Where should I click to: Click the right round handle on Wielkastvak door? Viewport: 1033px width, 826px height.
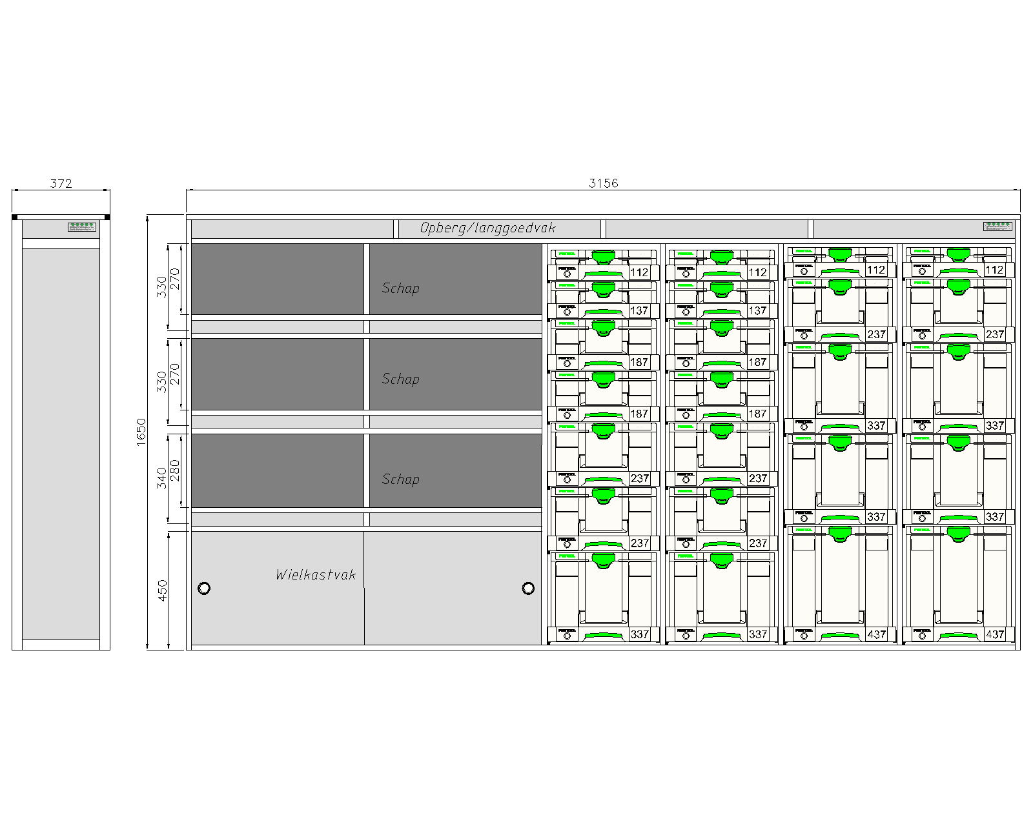[x=528, y=588]
